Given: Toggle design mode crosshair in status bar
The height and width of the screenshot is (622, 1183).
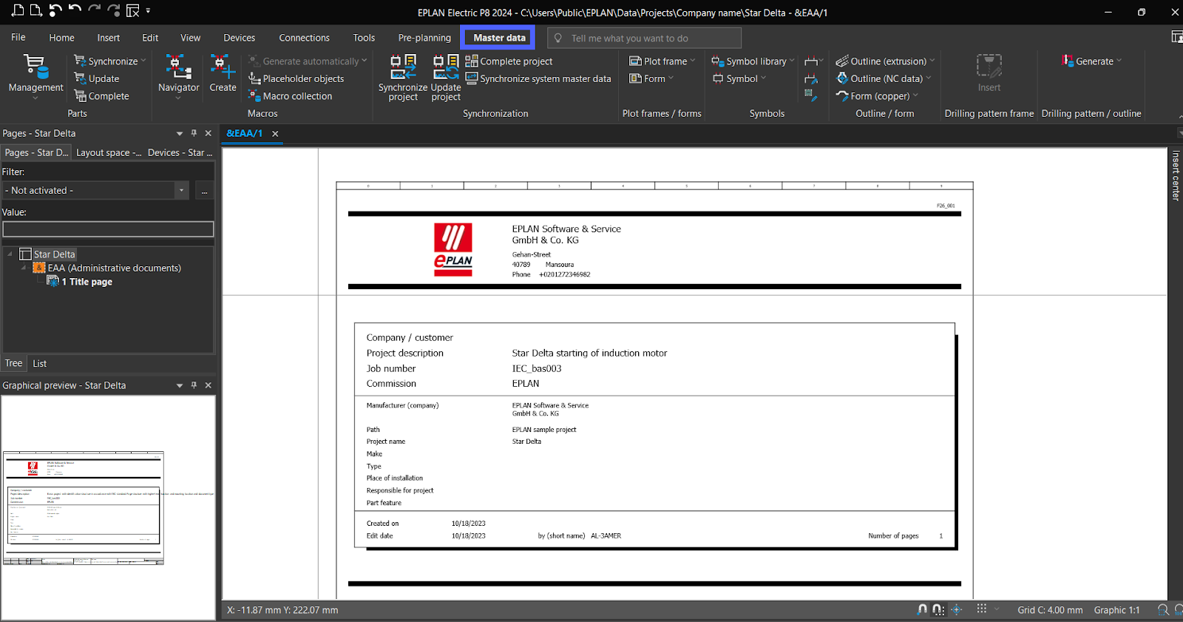Looking at the screenshot, I should pos(957,609).
